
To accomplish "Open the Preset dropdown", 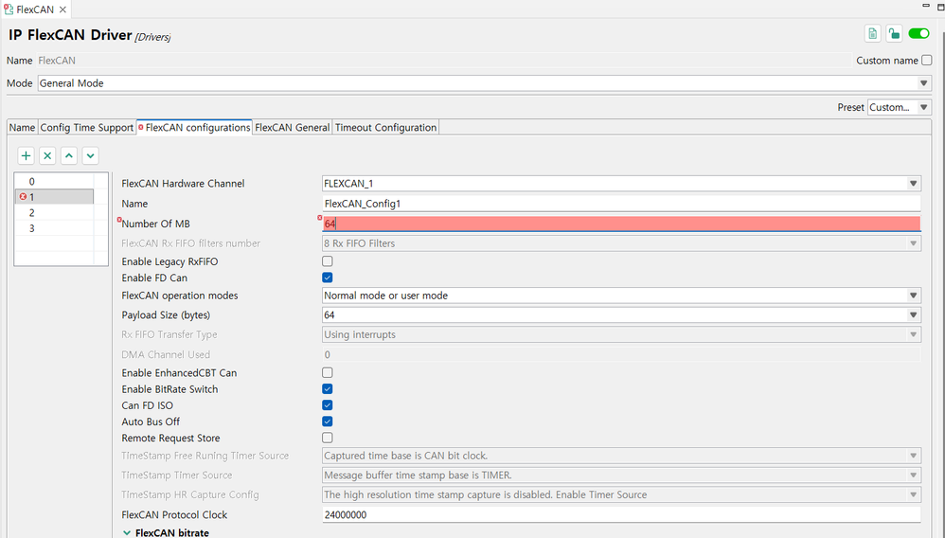I will click(923, 108).
